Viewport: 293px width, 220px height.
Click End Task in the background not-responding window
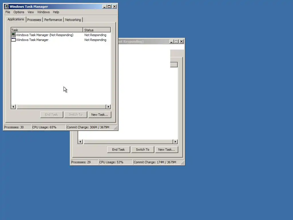click(x=118, y=150)
